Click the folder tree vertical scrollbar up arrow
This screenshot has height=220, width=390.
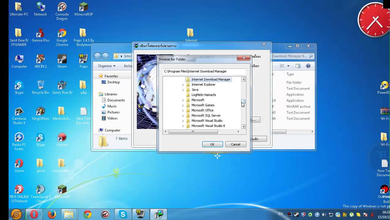(243, 79)
